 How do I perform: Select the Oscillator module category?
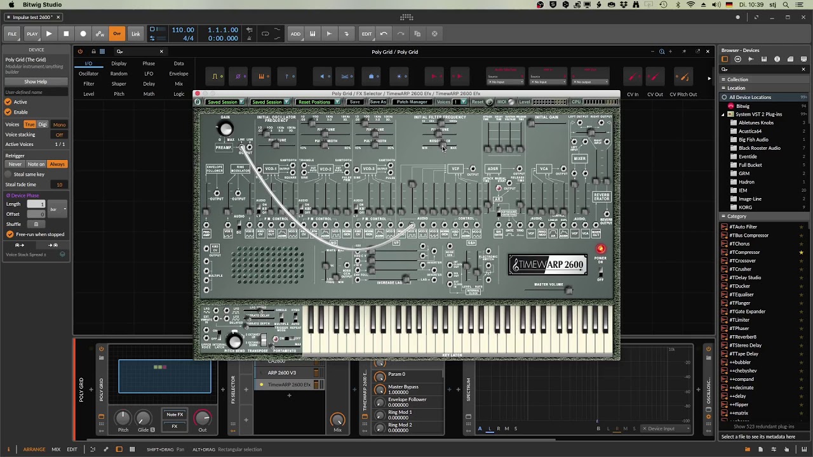point(88,74)
